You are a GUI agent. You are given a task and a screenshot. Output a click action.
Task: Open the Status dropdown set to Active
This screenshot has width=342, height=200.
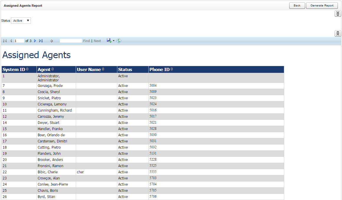[21, 21]
